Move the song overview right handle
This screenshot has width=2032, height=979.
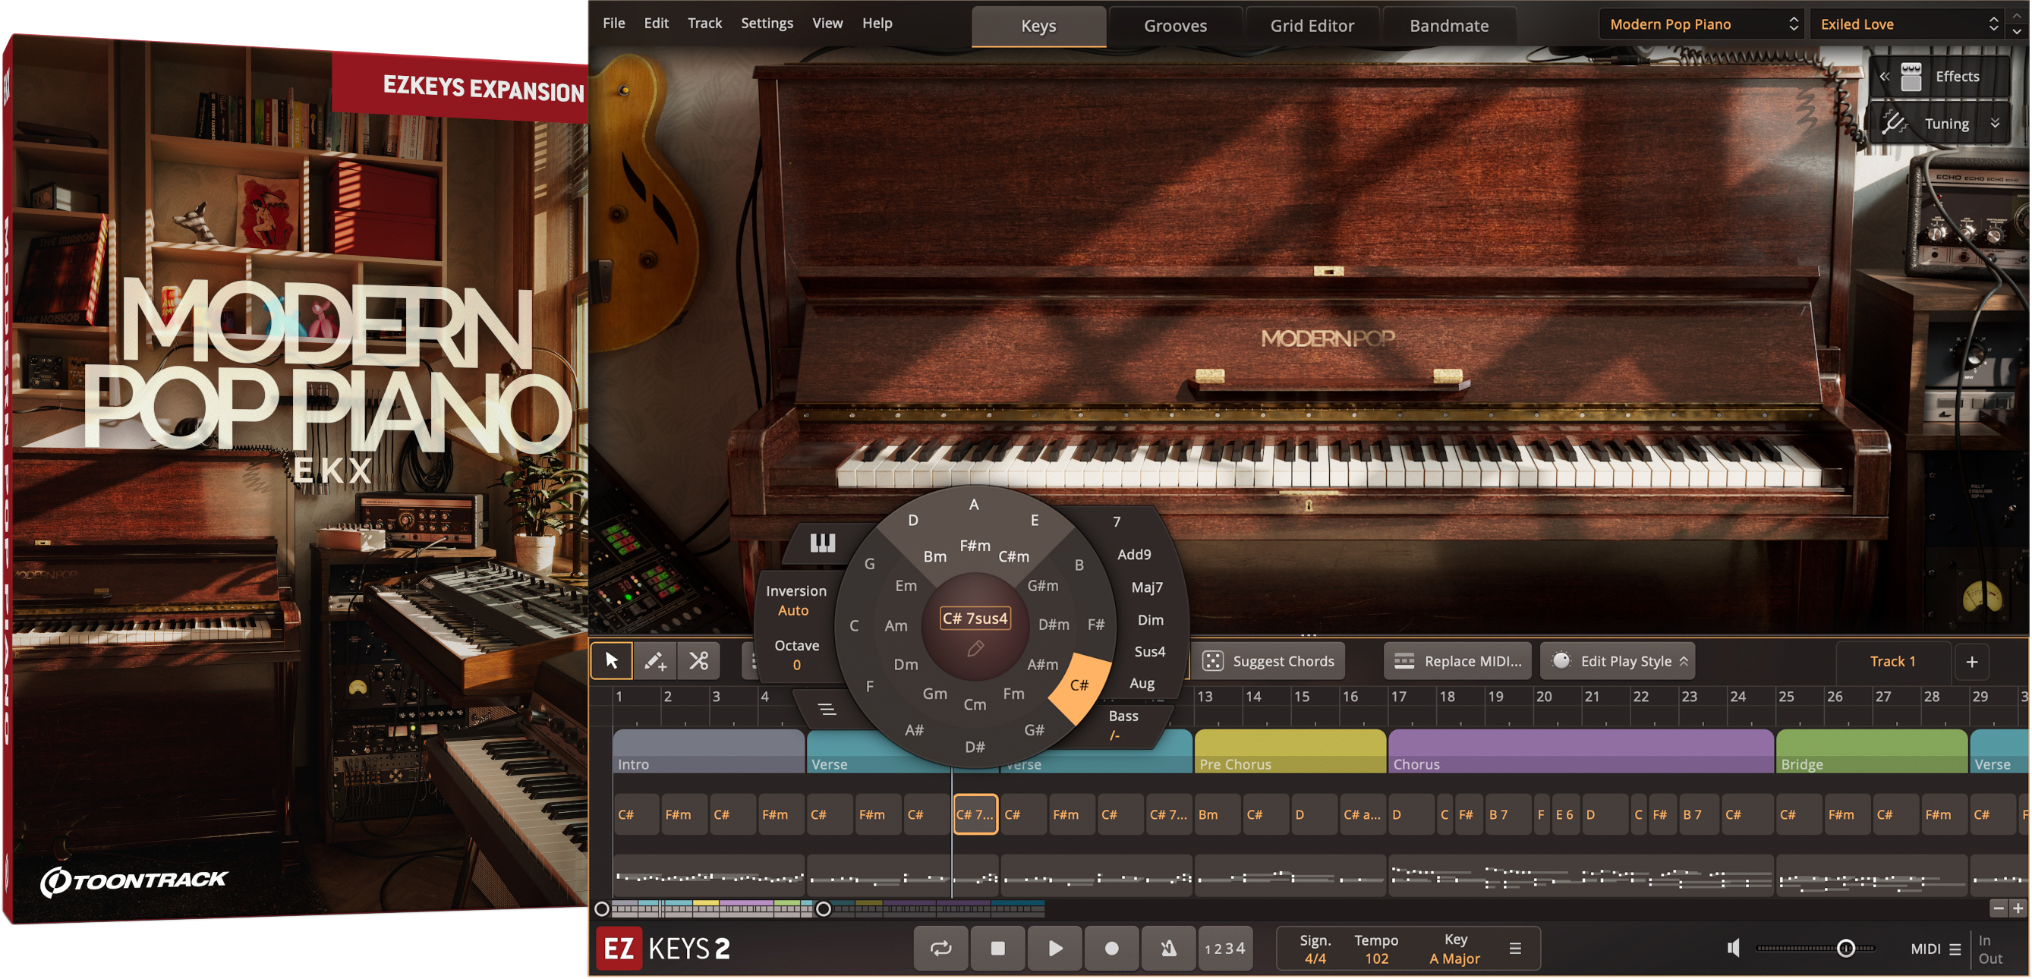[823, 910]
